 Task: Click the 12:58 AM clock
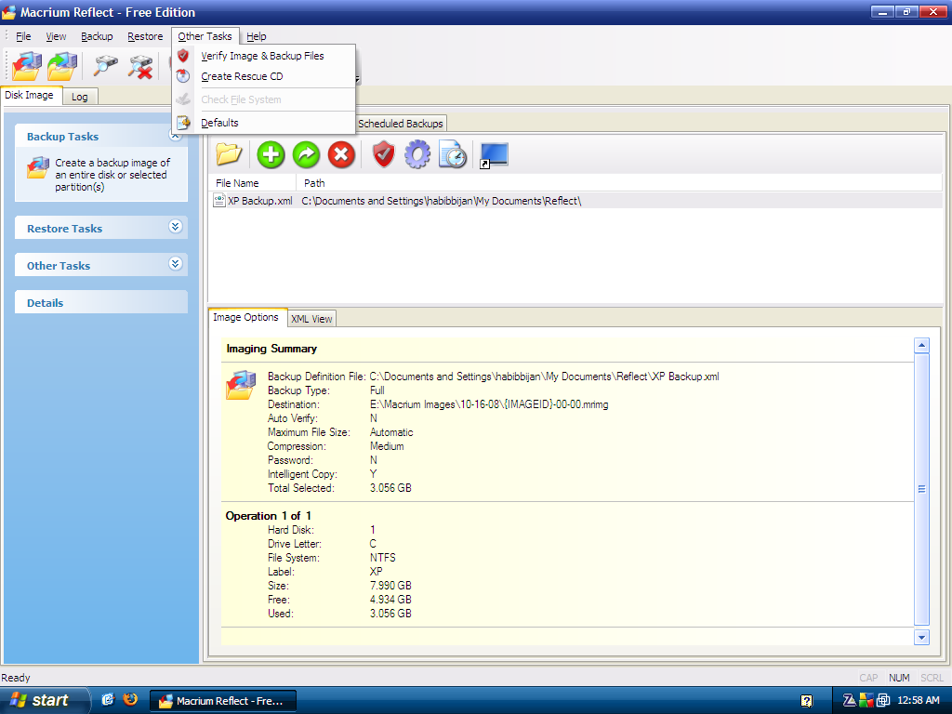[x=918, y=700]
